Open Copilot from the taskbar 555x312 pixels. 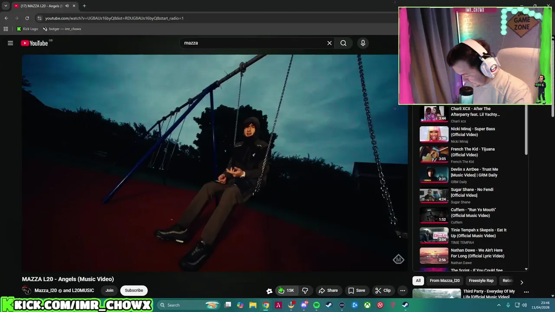coord(240,305)
